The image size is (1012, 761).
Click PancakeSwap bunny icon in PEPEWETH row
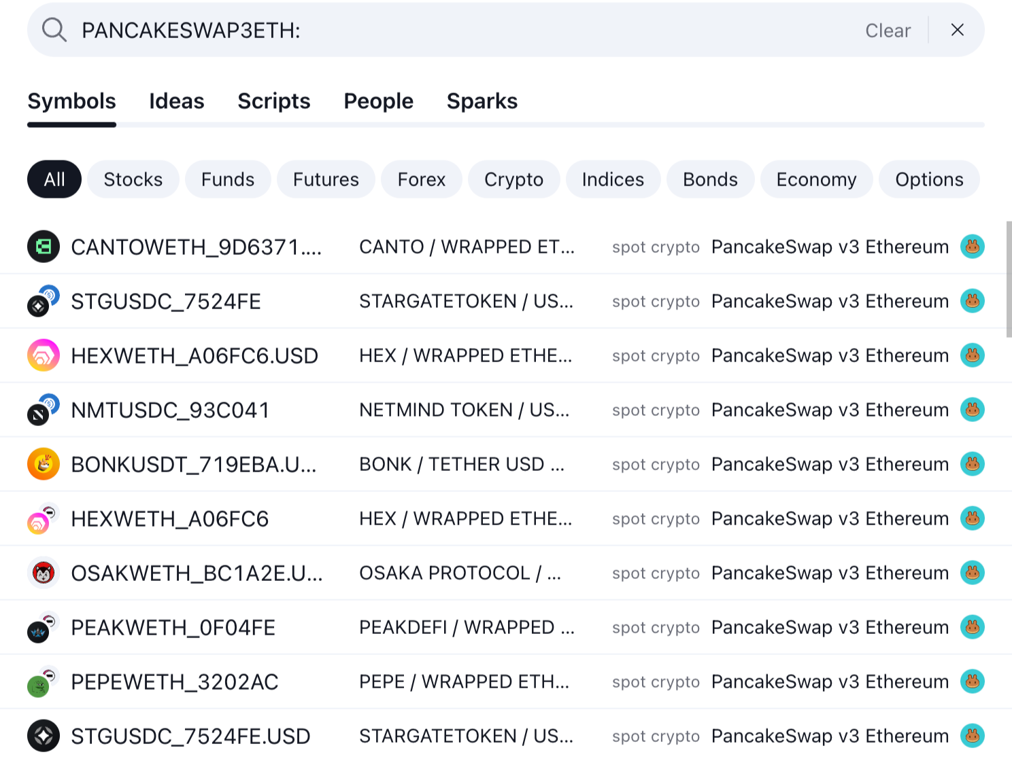(973, 682)
